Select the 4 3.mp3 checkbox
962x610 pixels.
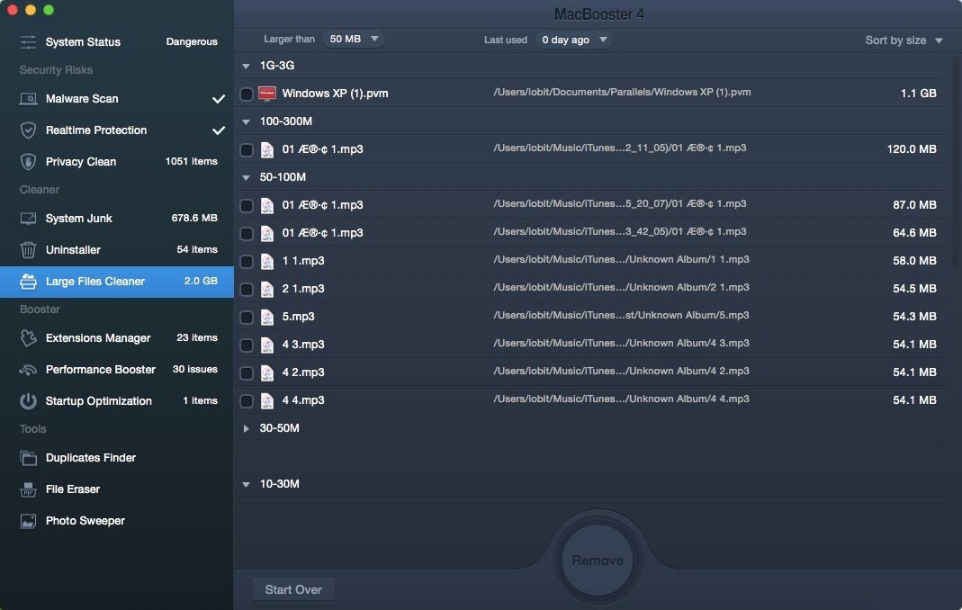pyautogui.click(x=246, y=345)
